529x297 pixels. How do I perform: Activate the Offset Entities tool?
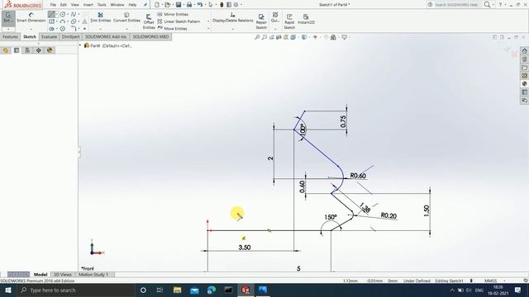click(149, 21)
